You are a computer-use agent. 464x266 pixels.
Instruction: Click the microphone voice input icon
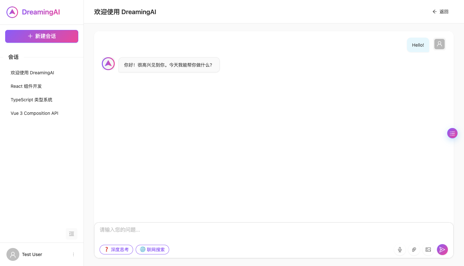400,250
